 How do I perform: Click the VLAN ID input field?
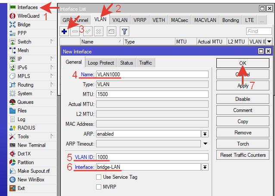[152, 157]
